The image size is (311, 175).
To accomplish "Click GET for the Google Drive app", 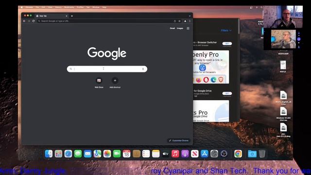I will pyautogui.click(x=227, y=93).
